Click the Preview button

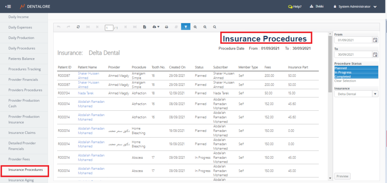click(x=342, y=176)
